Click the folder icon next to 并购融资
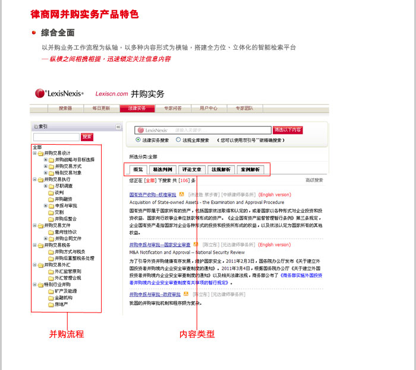The width and height of the screenshot is (416, 370). point(51,199)
